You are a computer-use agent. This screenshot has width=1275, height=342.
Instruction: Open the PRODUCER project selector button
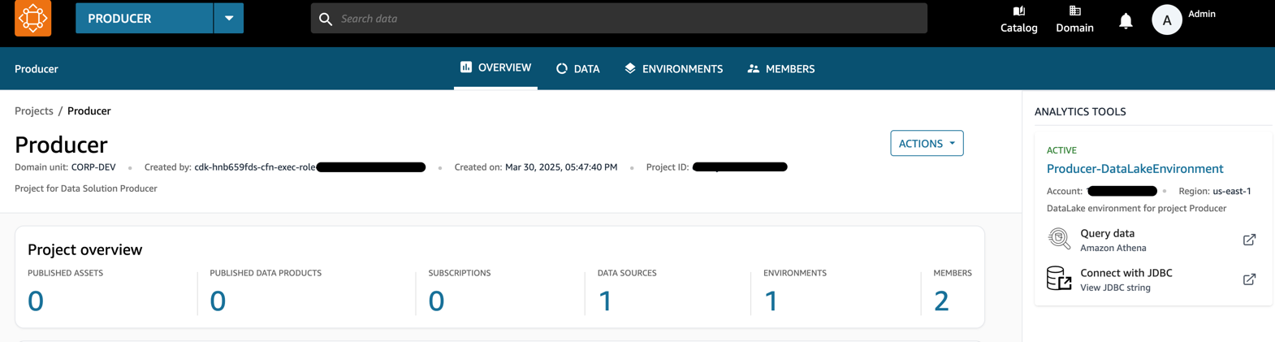(145, 18)
